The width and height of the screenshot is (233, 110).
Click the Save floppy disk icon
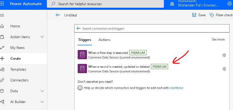pos(194,15)
